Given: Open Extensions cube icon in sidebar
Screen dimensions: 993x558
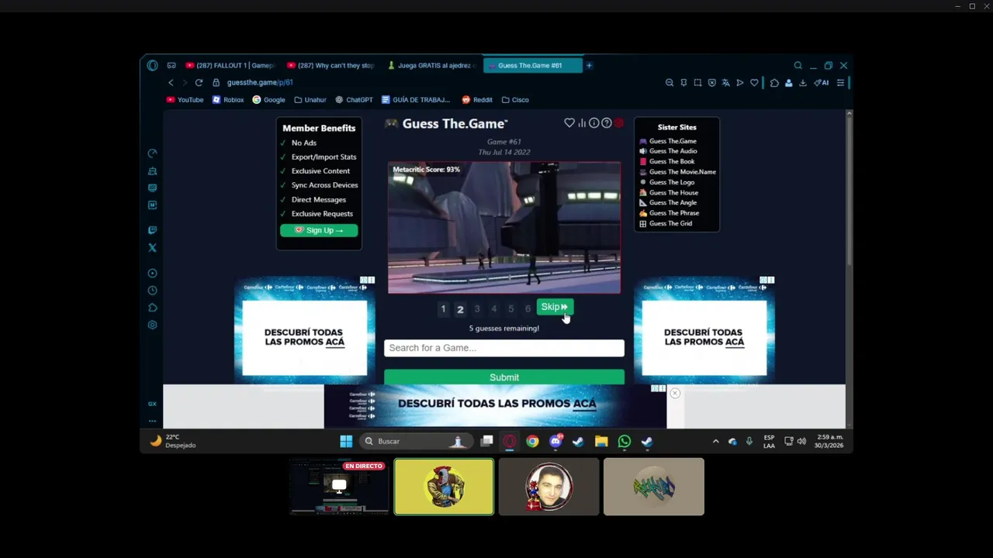Looking at the screenshot, I should tap(152, 308).
